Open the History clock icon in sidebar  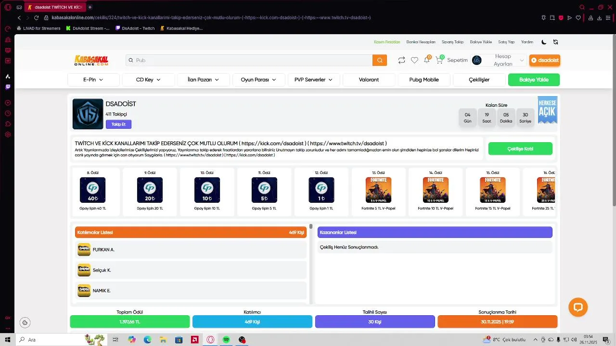coord(8,113)
